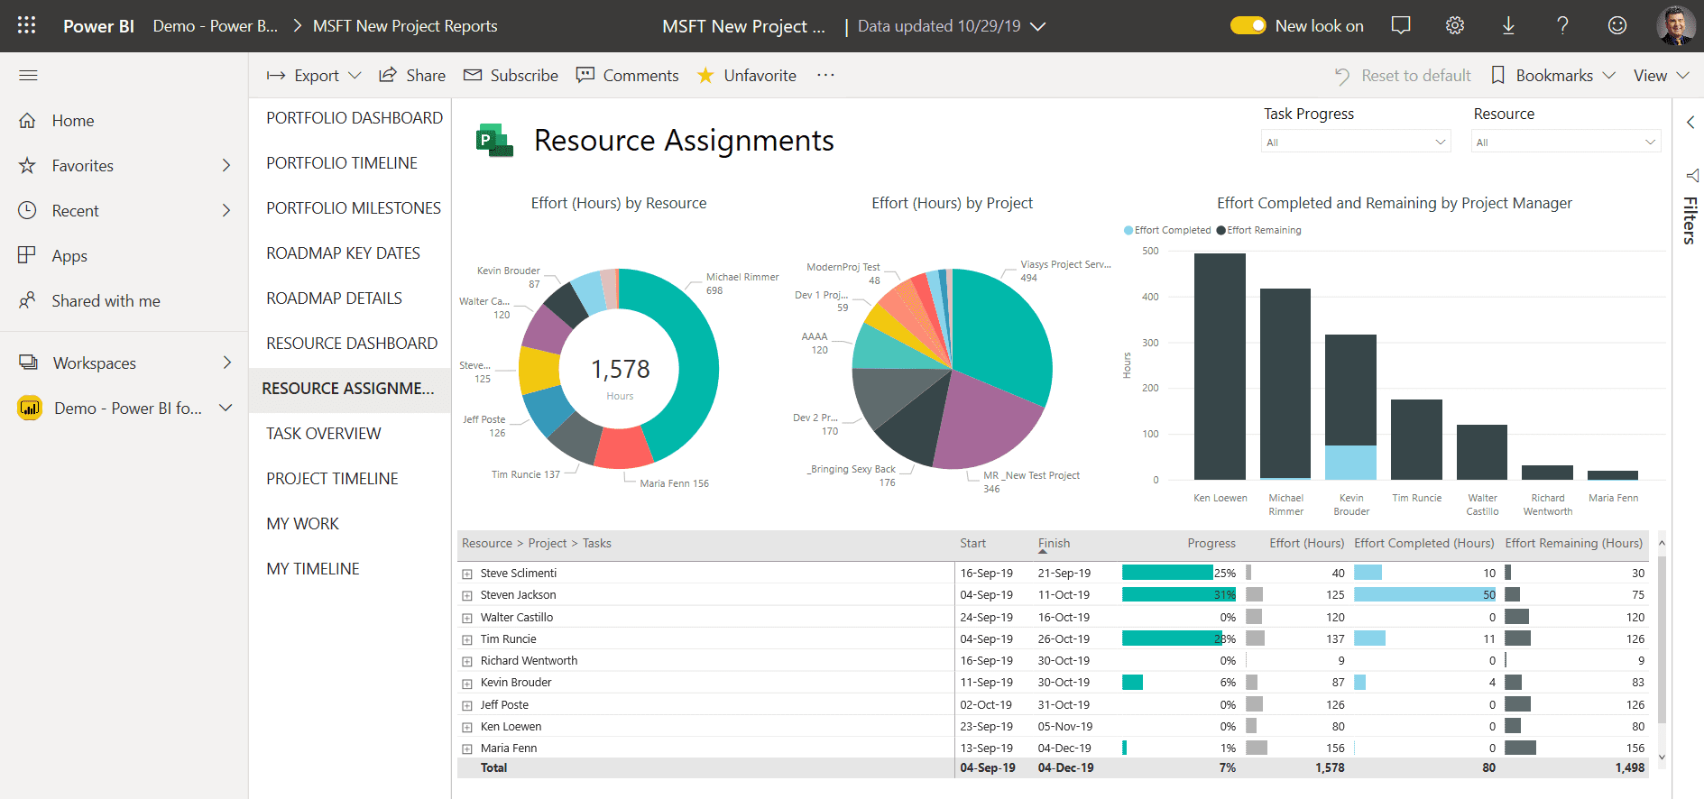Click the Share icon in the toolbar
The height and width of the screenshot is (799, 1704).
[388, 75]
